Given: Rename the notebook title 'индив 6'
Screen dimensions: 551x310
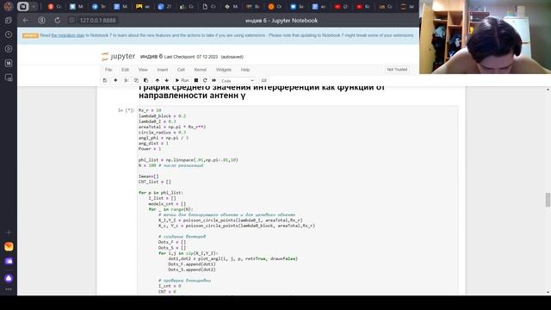Looking at the screenshot, I should click(152, 56).
